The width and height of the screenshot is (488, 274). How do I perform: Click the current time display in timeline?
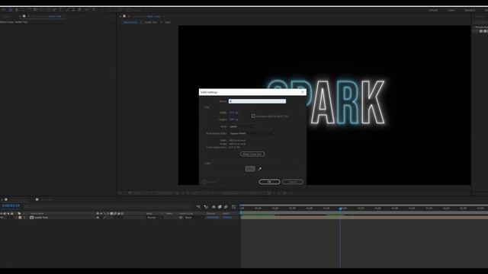tap(11, 205)
